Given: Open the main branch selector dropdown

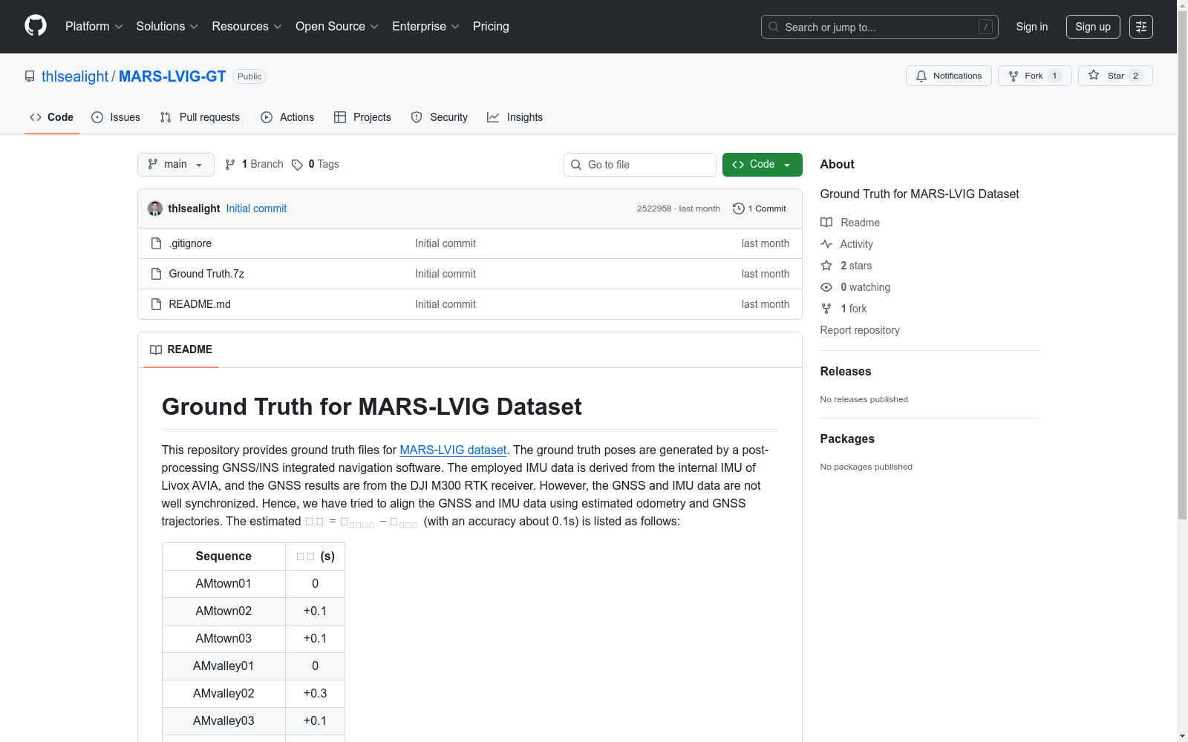Looking at the screenshot, I should [x=176, y=165].
